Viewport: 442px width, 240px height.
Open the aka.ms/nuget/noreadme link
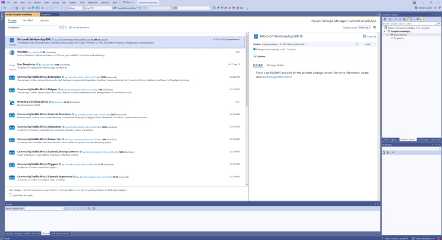pos(277,77)
